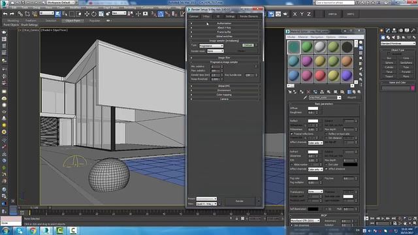Click the Pick Material eyedropper icon
Screen dimensions: 418x235
click(305, 97)
